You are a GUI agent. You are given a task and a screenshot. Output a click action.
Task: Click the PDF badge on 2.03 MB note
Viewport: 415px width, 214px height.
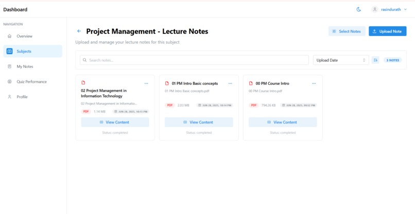click(x=169, y=105)
